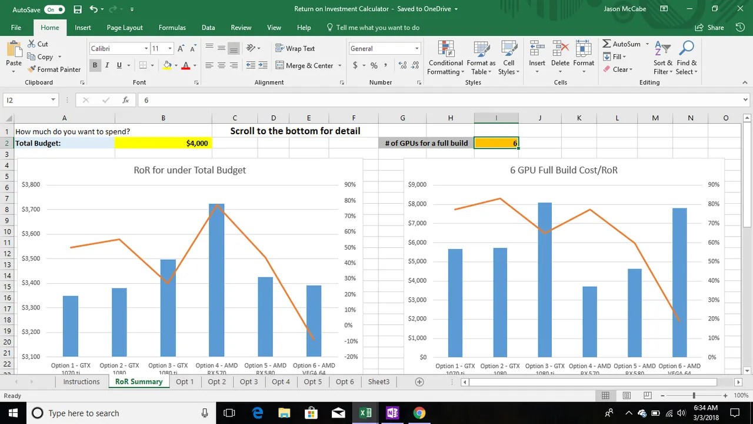Toggle Center horizontal alignment
753x424 pixels.
[x=222, y=65]
